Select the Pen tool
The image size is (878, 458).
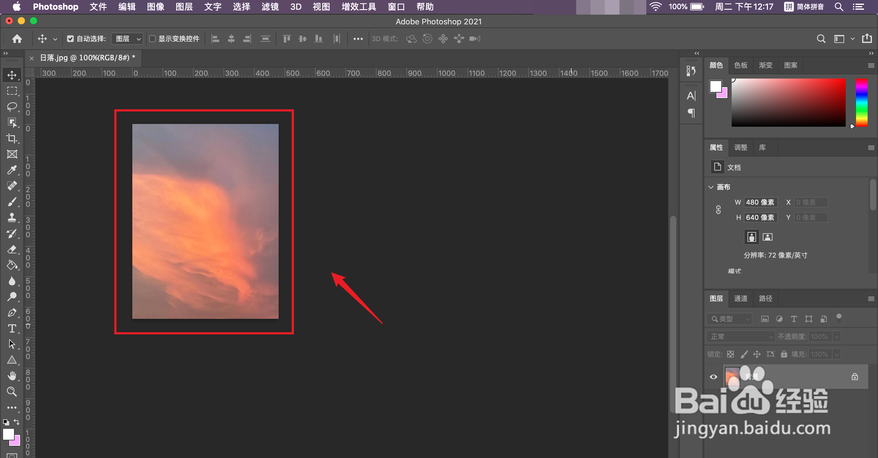coord(12,313)
